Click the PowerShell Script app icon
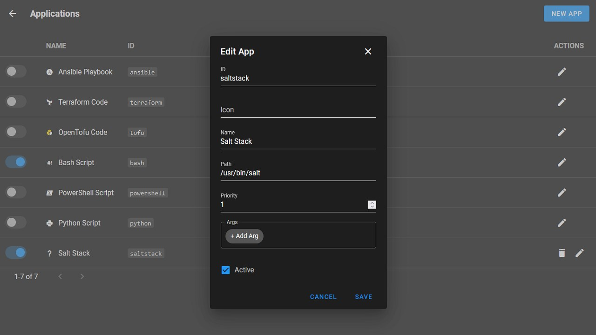Viewport: 596px width, 335px height. pyautogui.click(x=49, y=192)
